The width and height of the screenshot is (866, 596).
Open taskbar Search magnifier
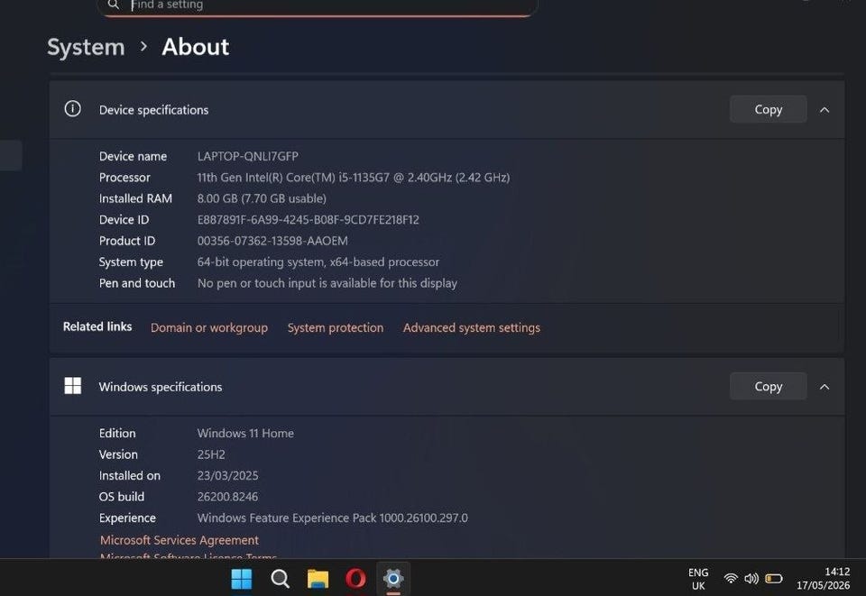280,579
